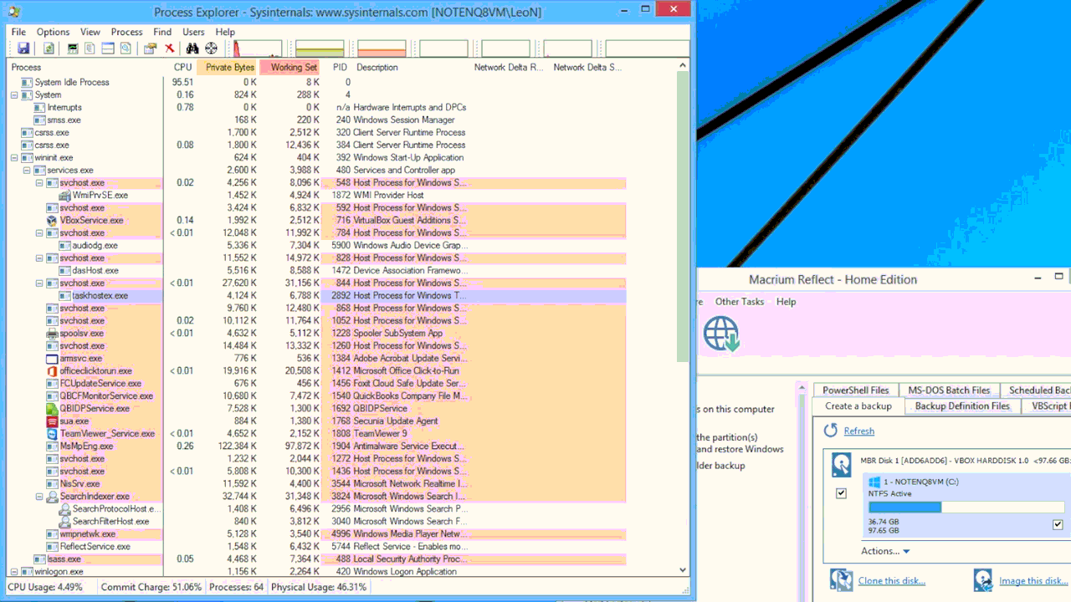Collapse svchost.exe node above audiodg.exe
The width and height of the screenshot is (1071, 602).
tap(39, 233)
